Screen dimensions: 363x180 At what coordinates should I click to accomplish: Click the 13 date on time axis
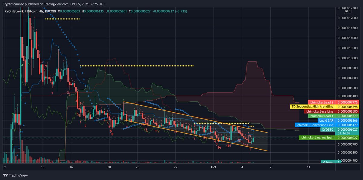click(43, 166)
